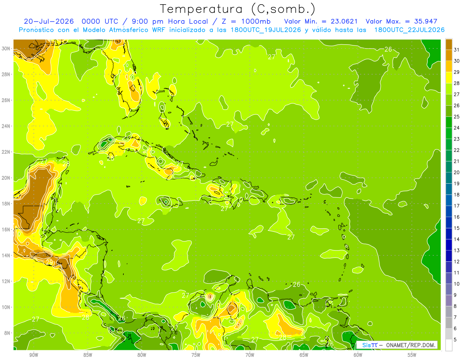Click the '1800UTC_22JUL2026' valid-until time
Viewport: 467px width, 360px height.
coord(409,30)
